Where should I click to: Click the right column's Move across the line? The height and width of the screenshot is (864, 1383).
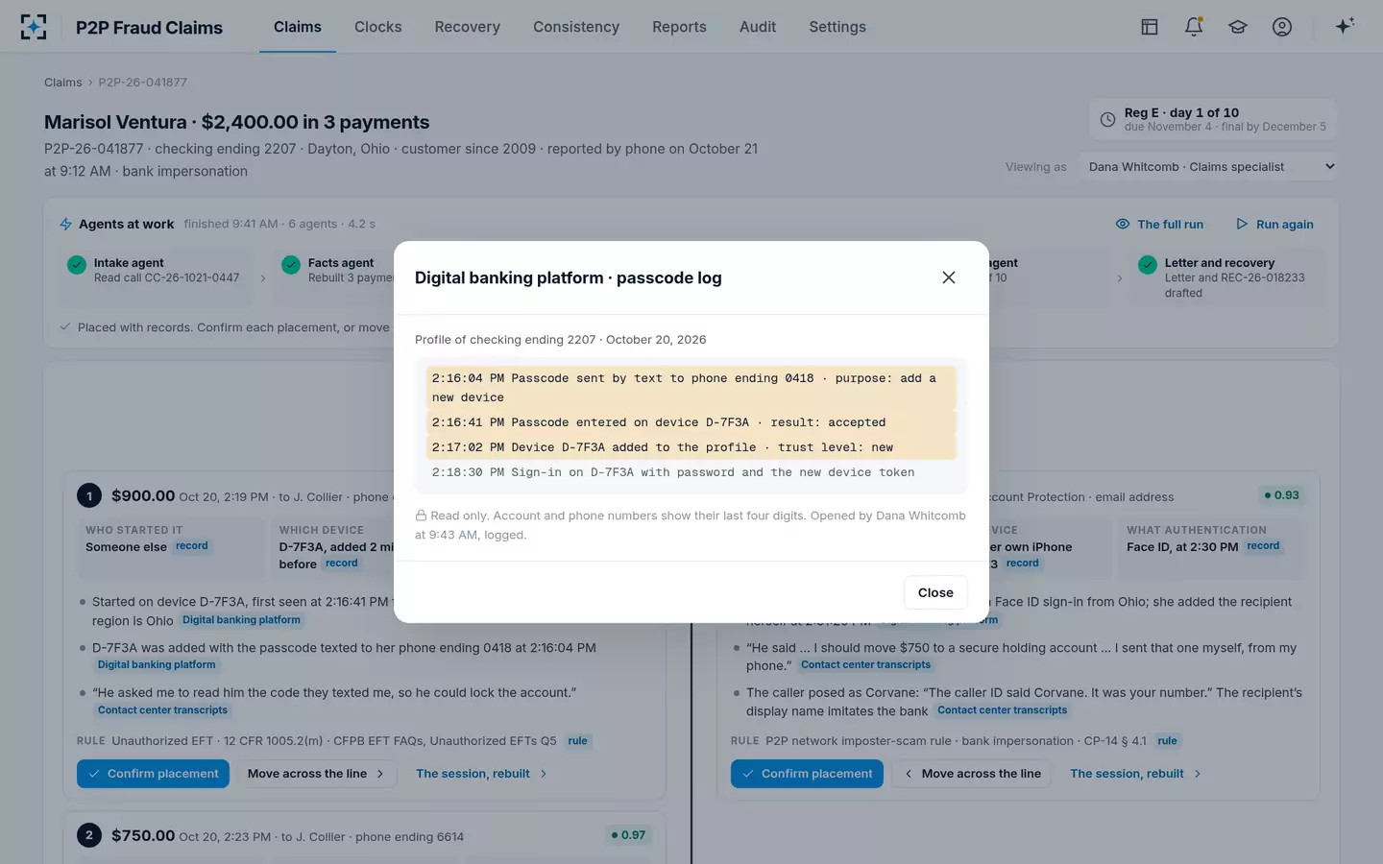click(x=972, y=774)
